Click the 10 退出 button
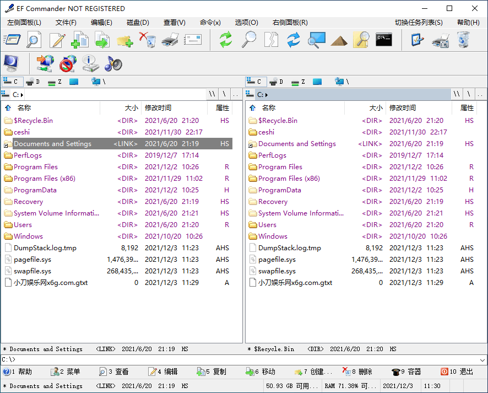488x393 pixels. [456, 372]
